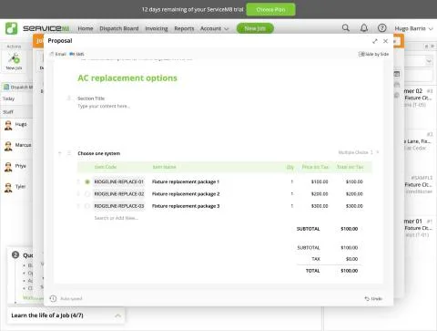Open the Account menu dropdown
Image resolution: width=437 pixels, height=331 pixels.
coord(214,28)
